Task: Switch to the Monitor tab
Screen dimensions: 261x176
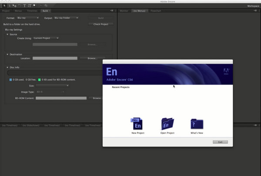Action: point(124,11)
